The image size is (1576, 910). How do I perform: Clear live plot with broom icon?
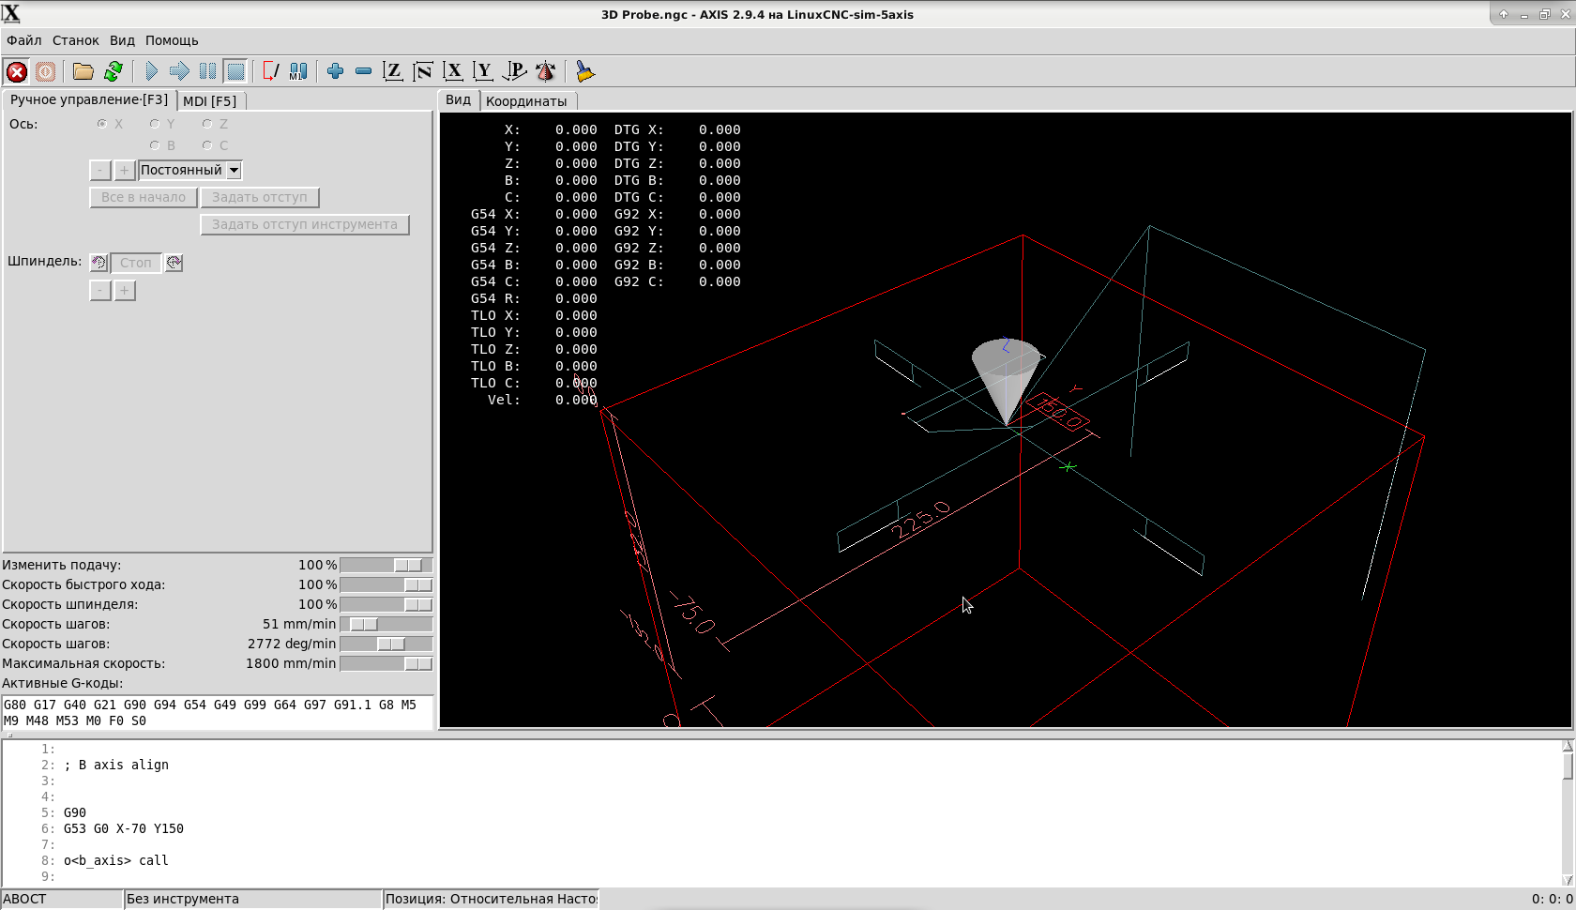(x=585, y=71)
